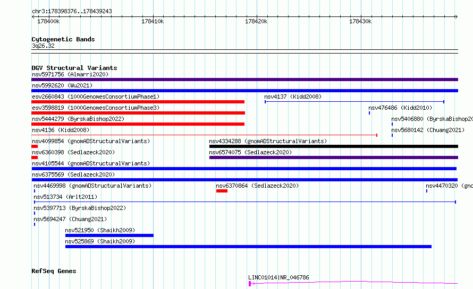This screenshot has height=289, width=473.
Task: Click the nsv521950 (Shaikh2009) label
Action: 100,230
